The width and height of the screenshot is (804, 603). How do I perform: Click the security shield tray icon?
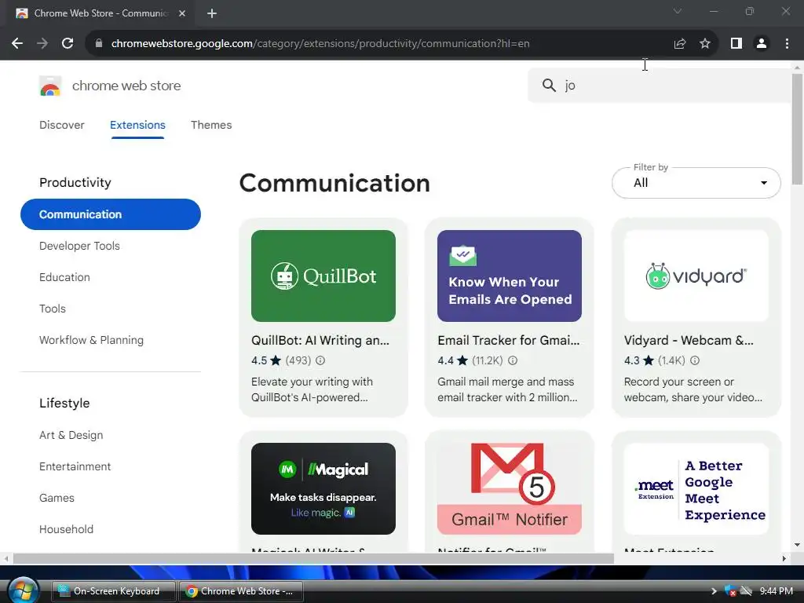(x=730, y=591)
